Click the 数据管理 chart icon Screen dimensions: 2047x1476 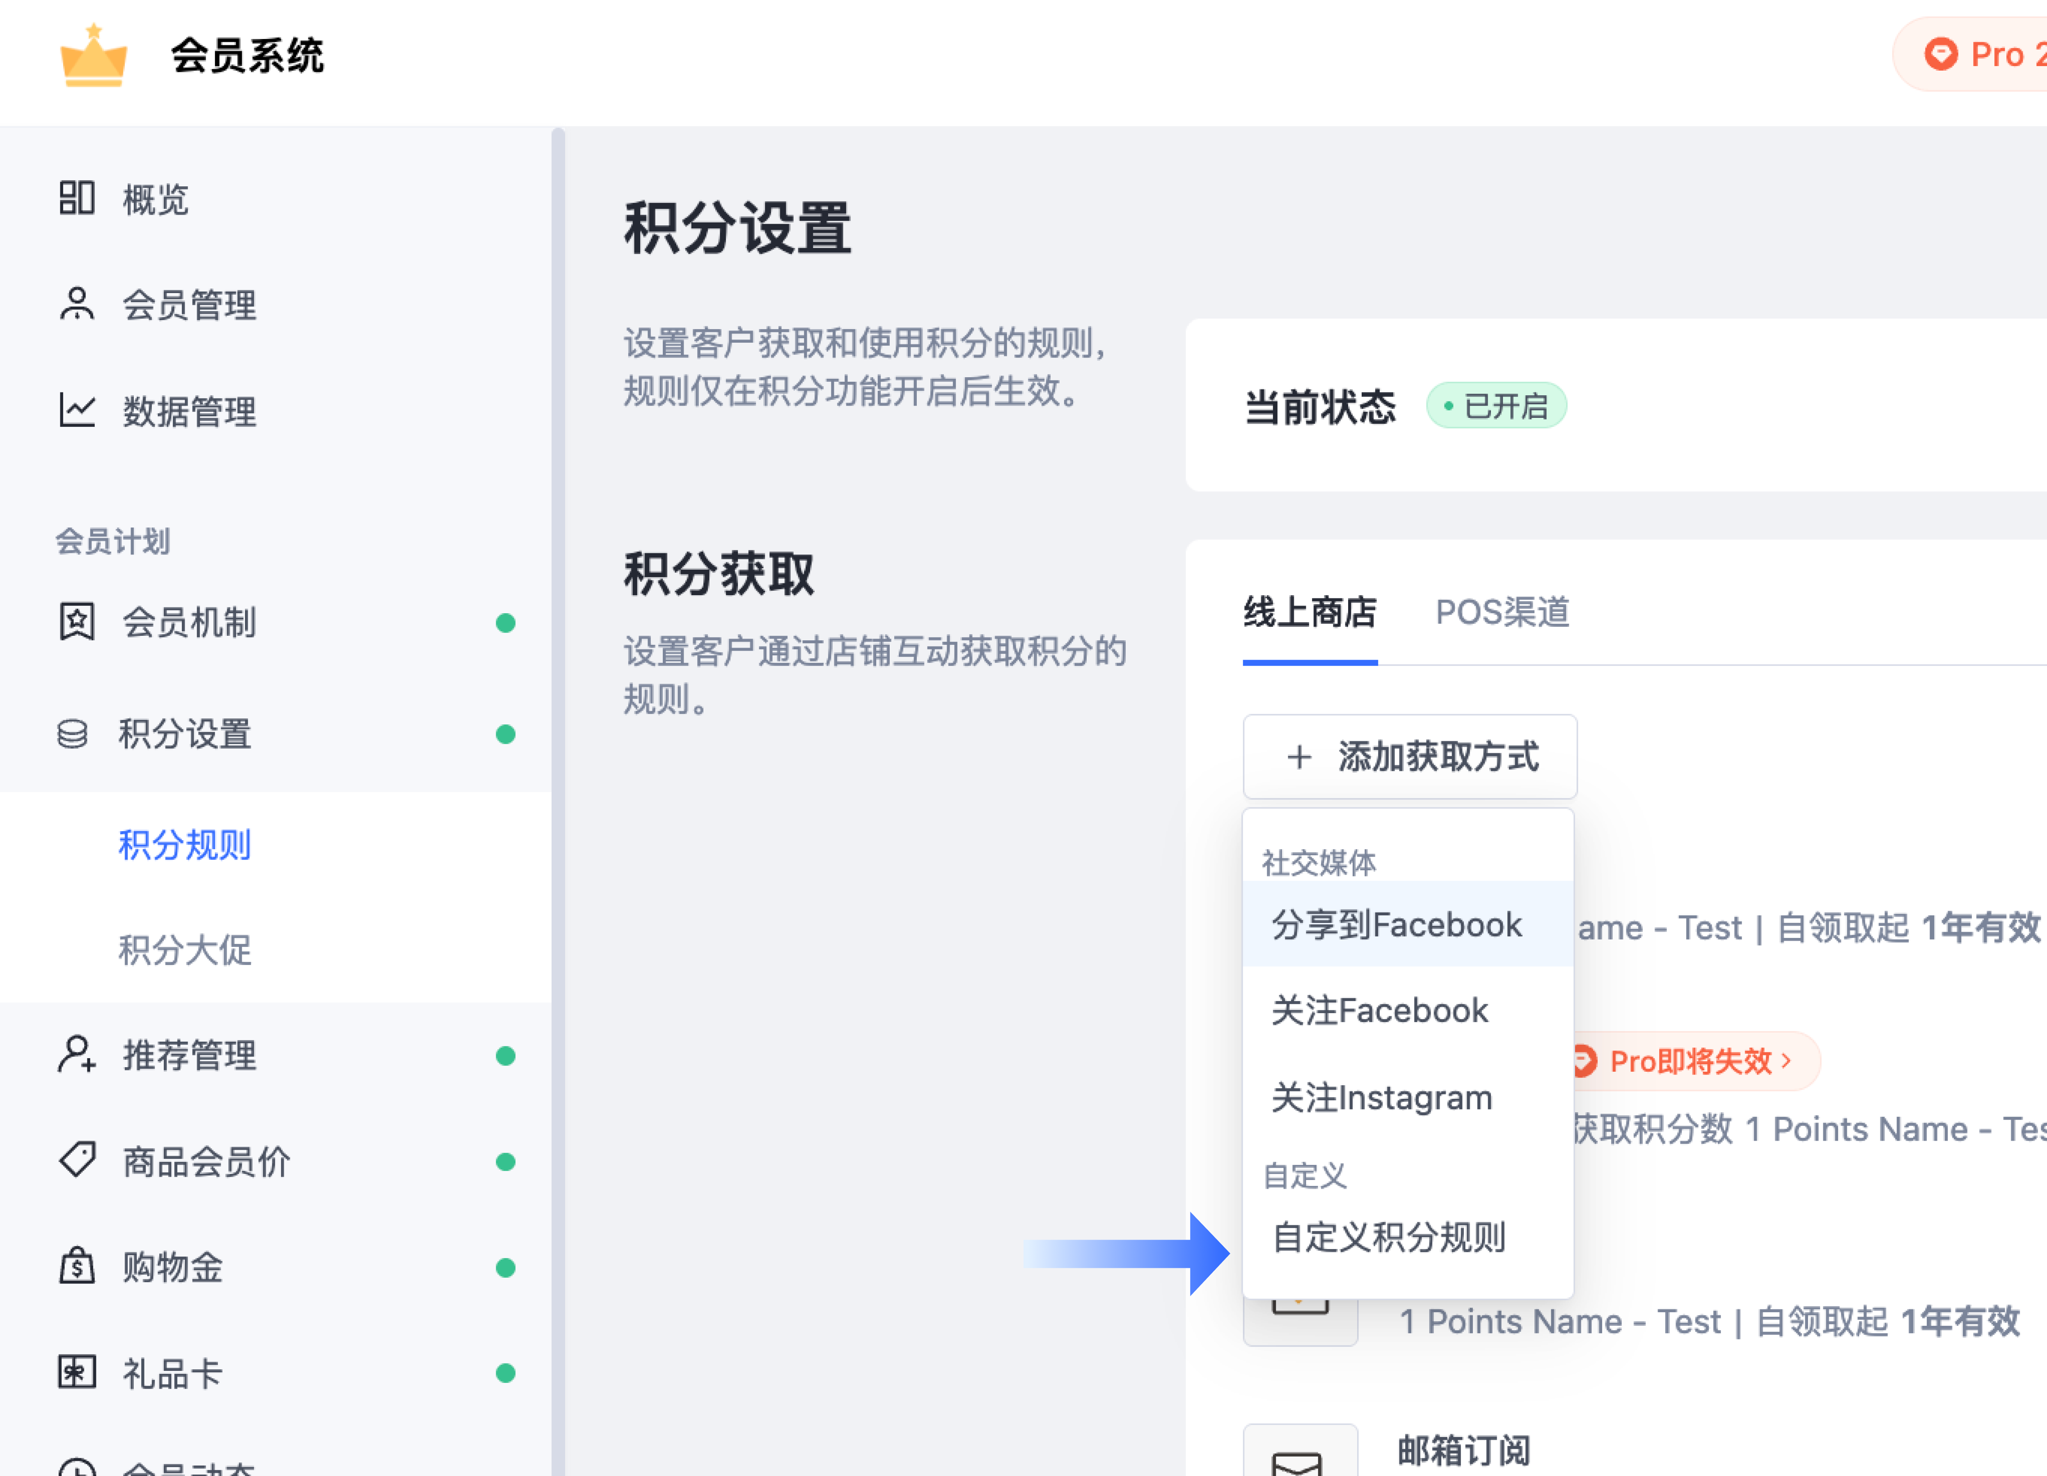click(77, 411)
